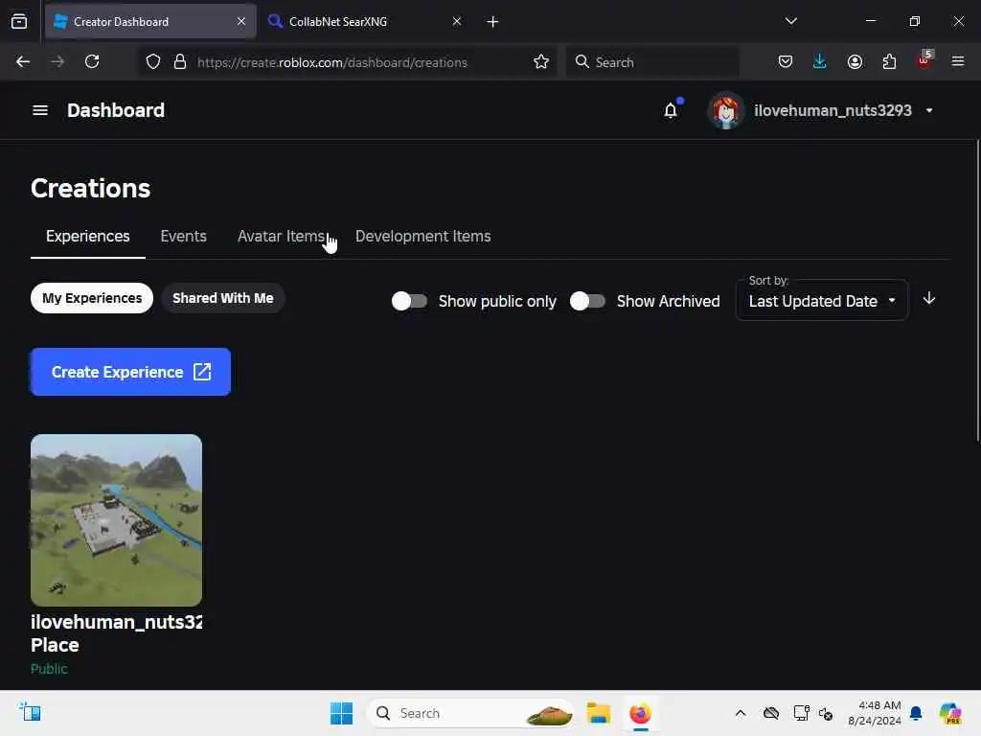Open the experience thumbnail image
The image size is (981, 736).
coord(116,519)
